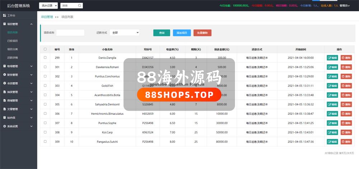The image size is (359, 169).
Task: Click the 系统设置 gear icon in sidebar
Action: coord(4,126)
